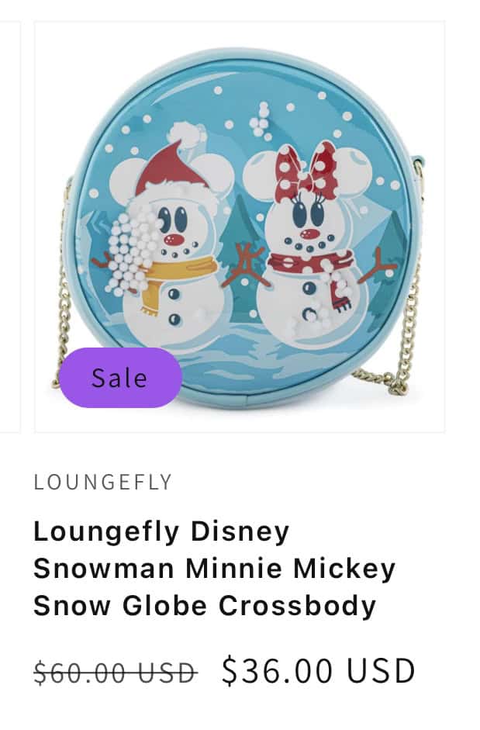Click the LOUNGEFLY vendor label
Viewport: 480px width, 730px height.
point(103,483)
